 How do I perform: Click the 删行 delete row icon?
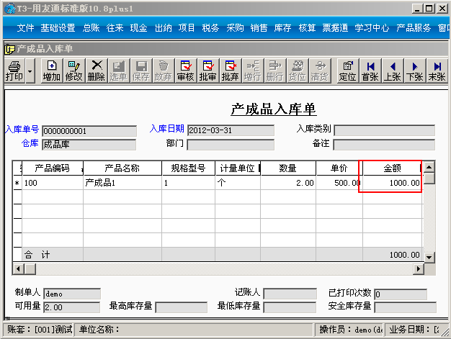[275, 71]
